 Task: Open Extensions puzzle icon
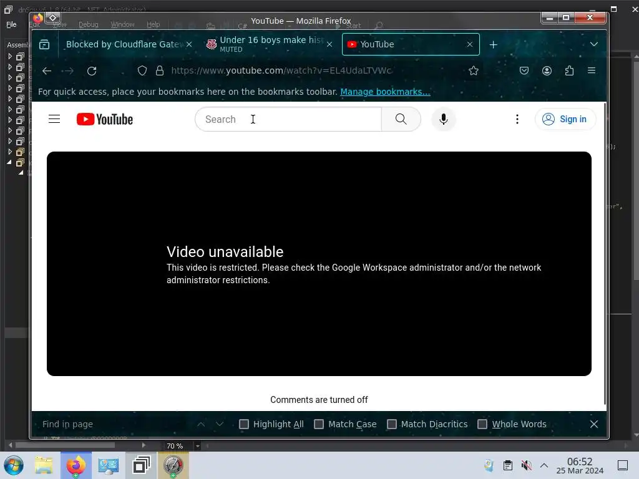click(x=569, y=71)
